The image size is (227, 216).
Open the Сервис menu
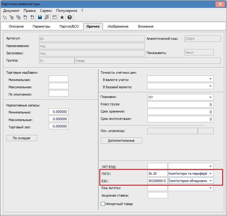coord(46,11)
